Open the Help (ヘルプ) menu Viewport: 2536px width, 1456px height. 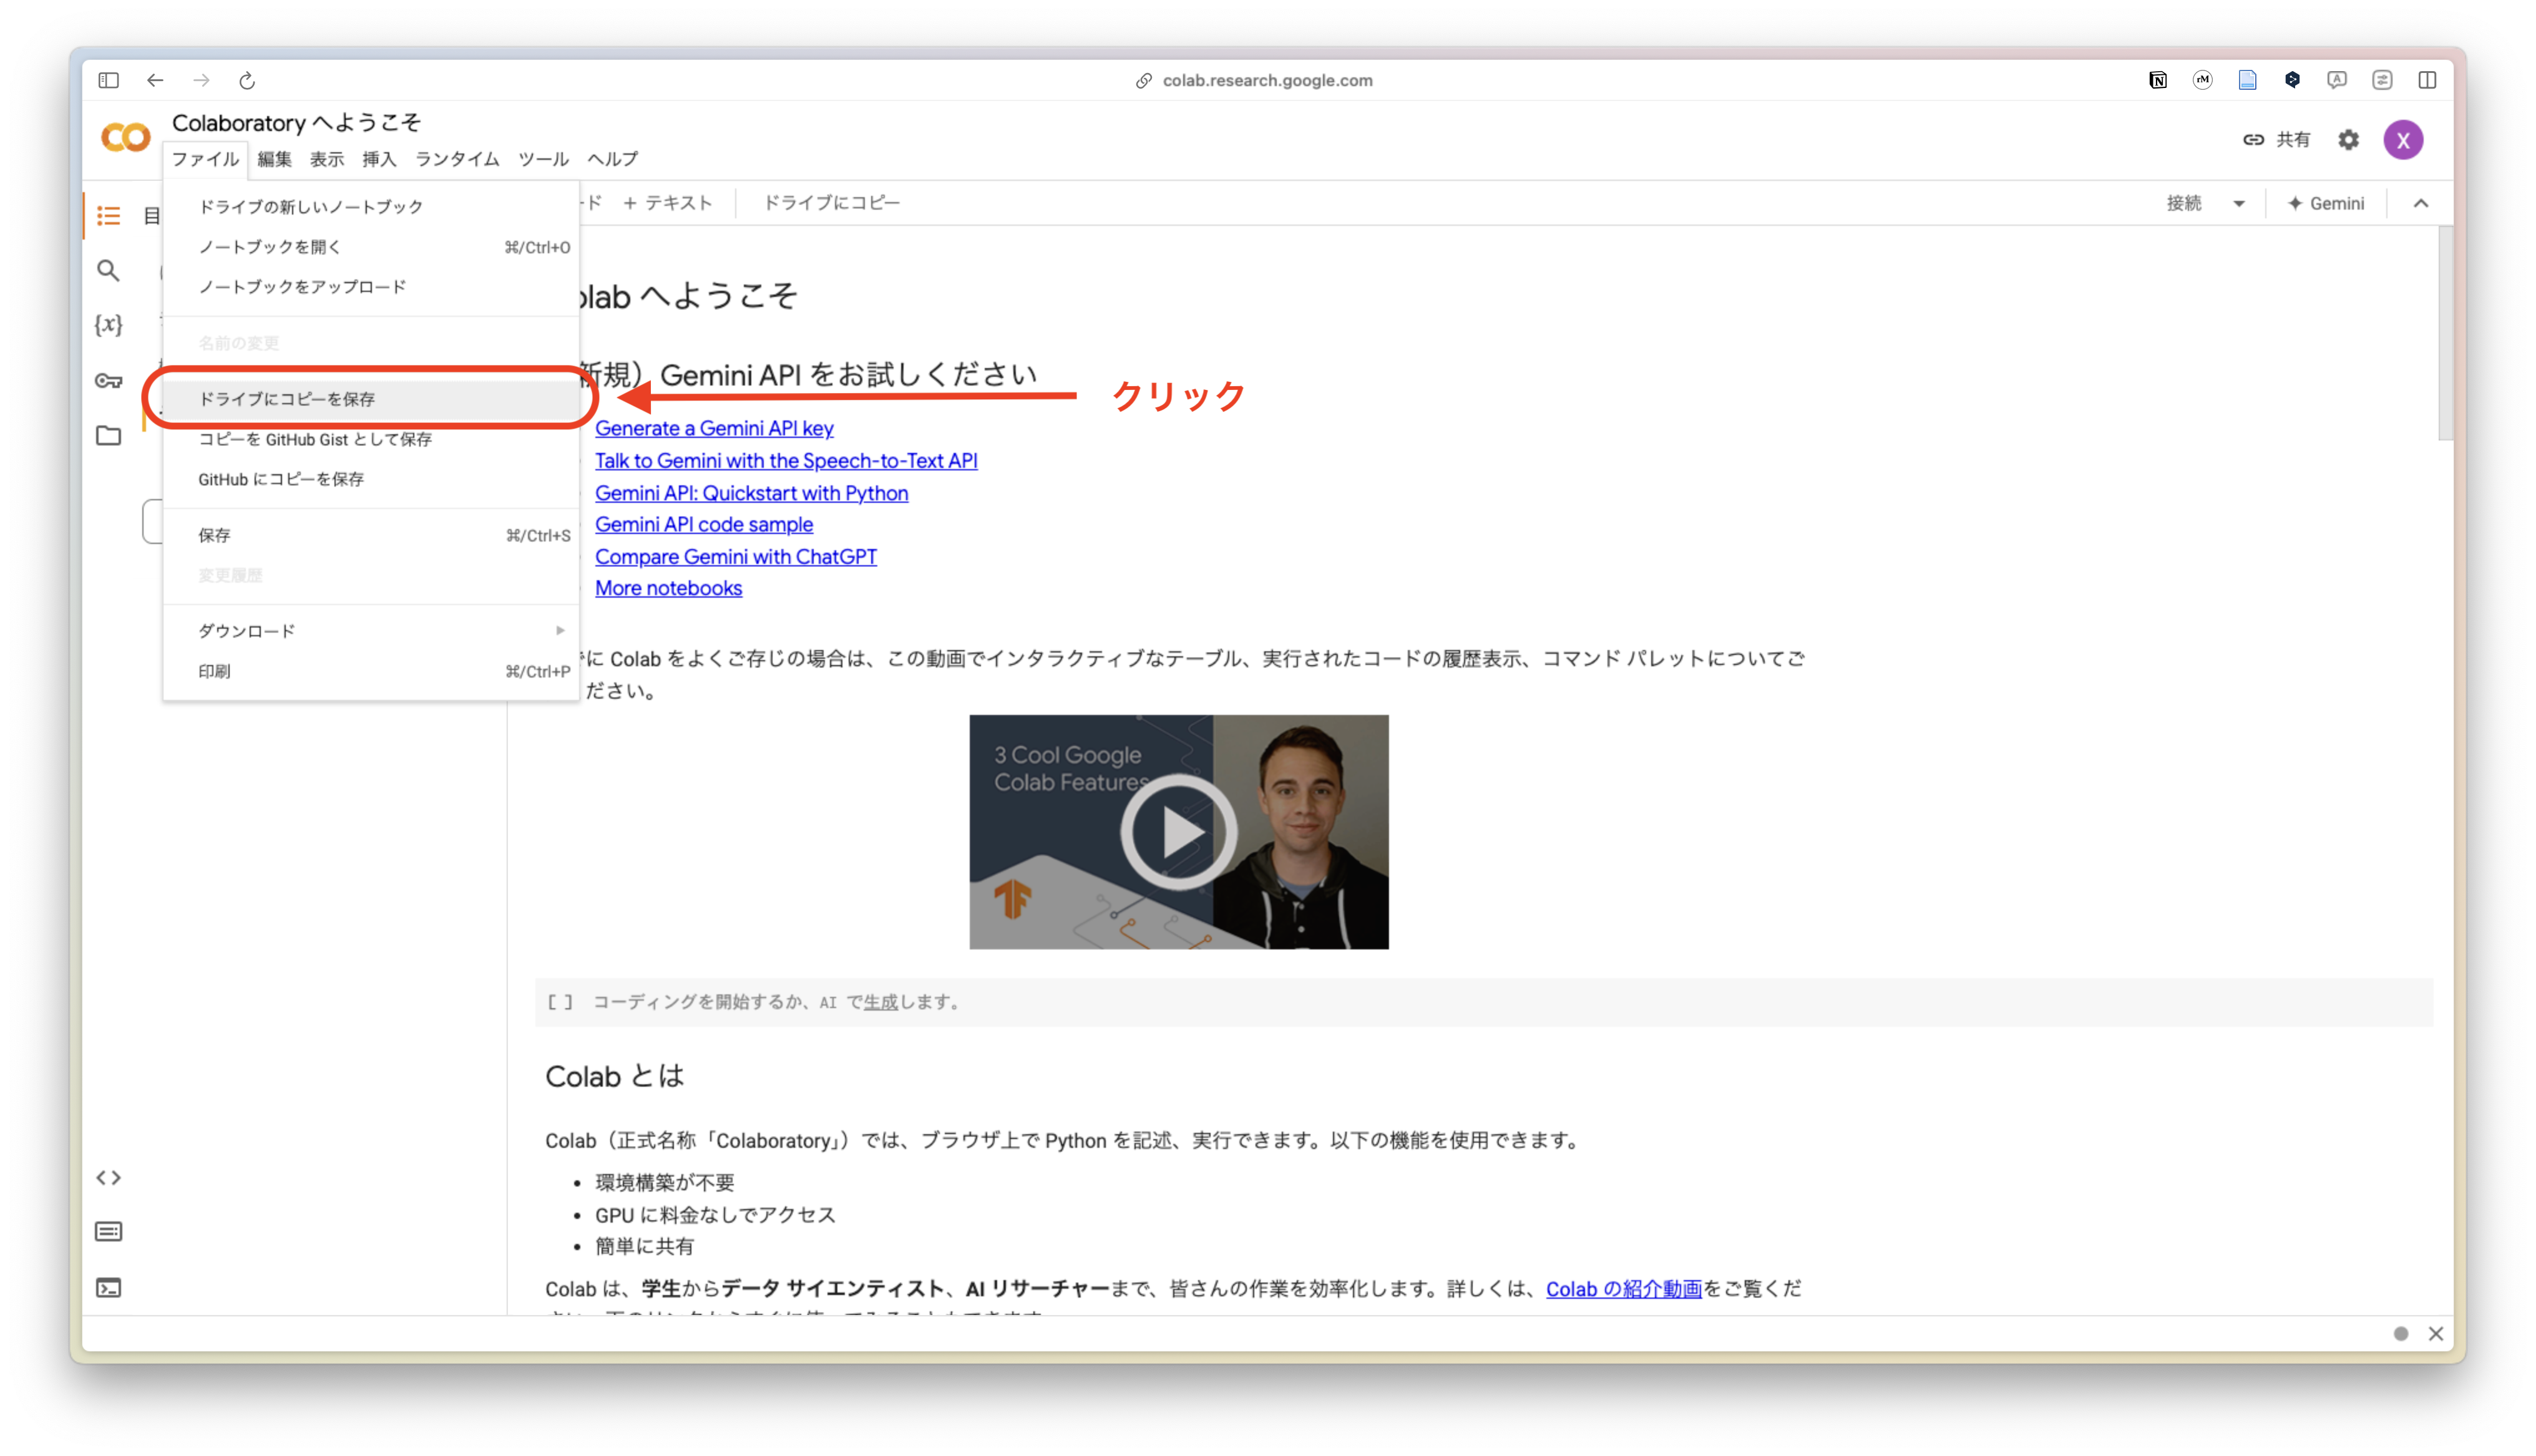(612, 159)
